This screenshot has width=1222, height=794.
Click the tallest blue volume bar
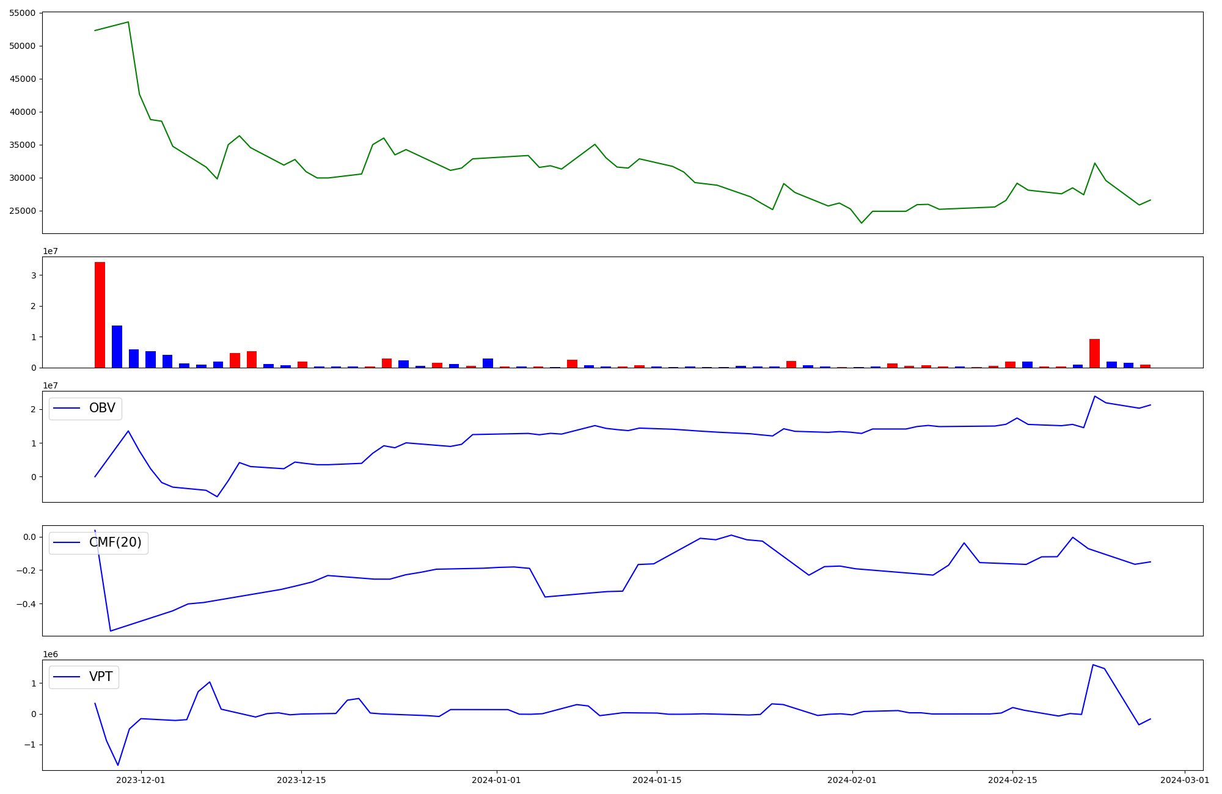117,346
